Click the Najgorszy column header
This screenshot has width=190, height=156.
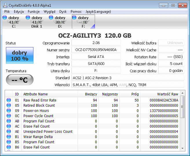click(x=109, y=94)
